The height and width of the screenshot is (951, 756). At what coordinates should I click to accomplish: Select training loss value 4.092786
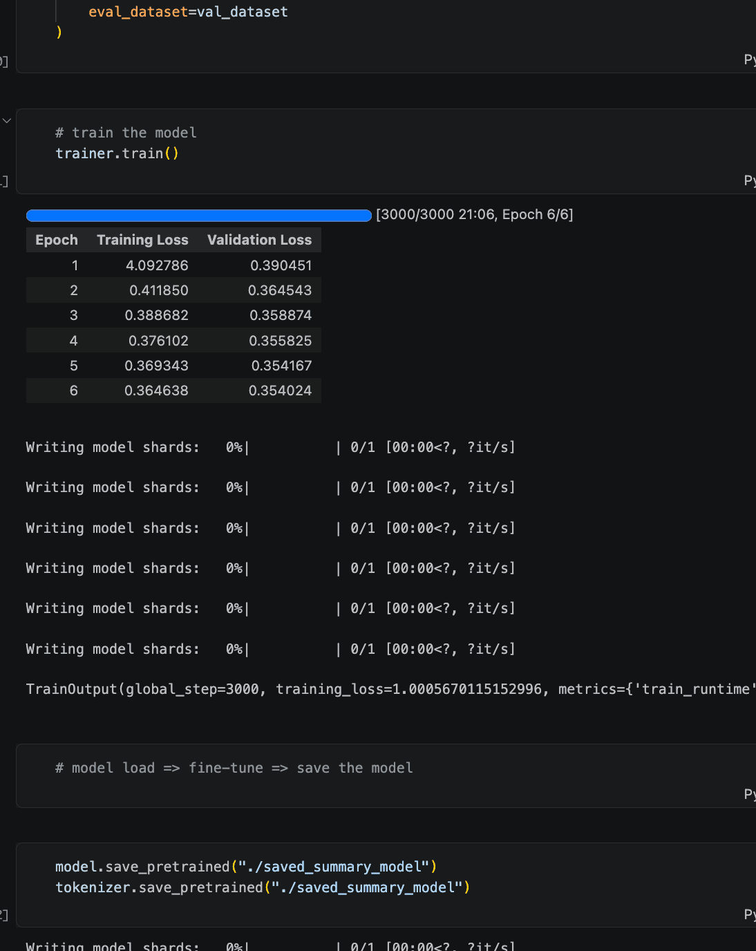pyautogui.click(x=157, y=265)
